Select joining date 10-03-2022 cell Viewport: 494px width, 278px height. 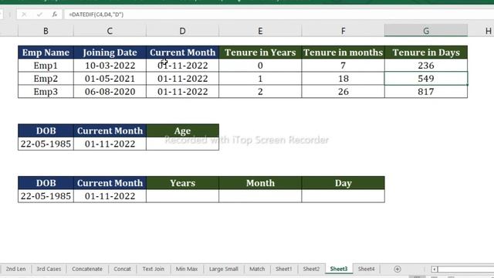(x=110, y=66)
